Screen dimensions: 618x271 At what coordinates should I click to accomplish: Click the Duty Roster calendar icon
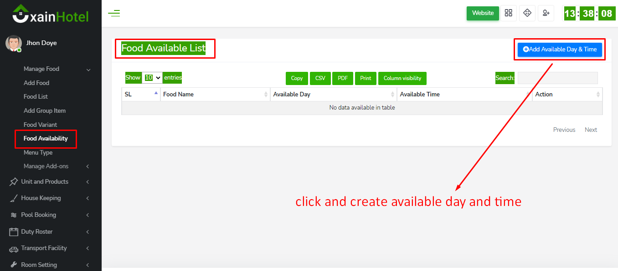(14, 232)
